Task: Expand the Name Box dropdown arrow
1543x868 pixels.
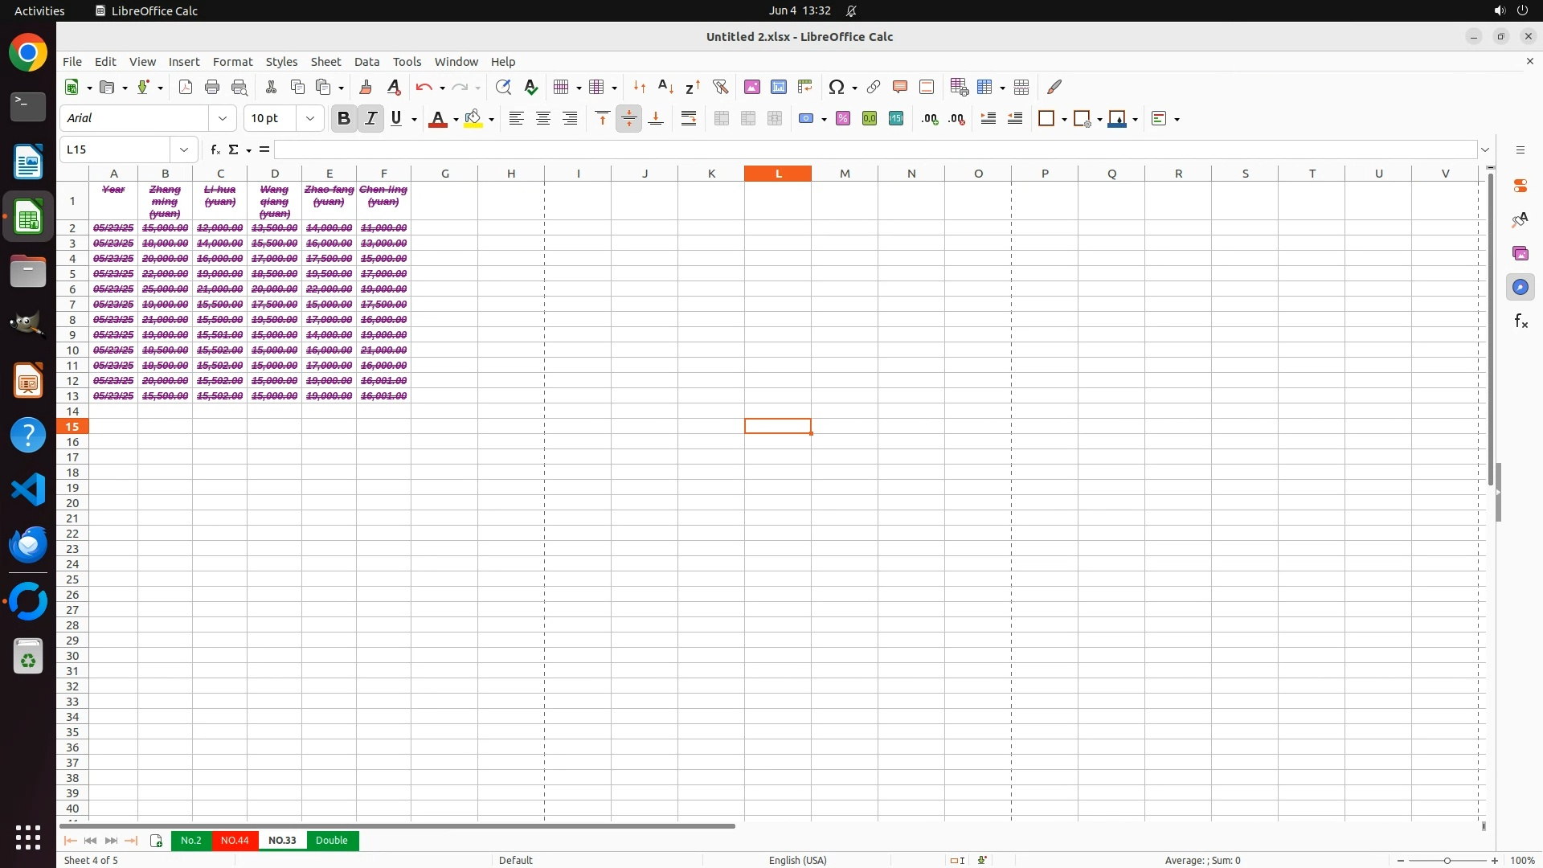Action: click(184, 149)
